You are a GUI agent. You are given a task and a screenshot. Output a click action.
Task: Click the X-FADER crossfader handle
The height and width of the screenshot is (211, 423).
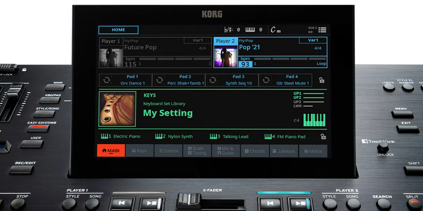coord(189,202)
